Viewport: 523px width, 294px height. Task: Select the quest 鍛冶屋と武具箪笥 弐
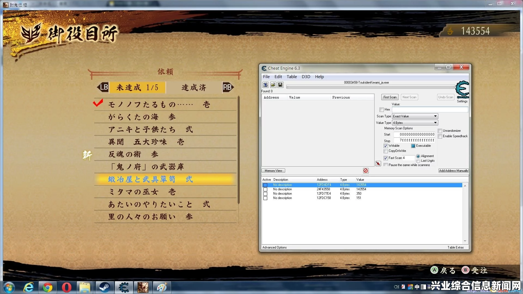(165, 179)
